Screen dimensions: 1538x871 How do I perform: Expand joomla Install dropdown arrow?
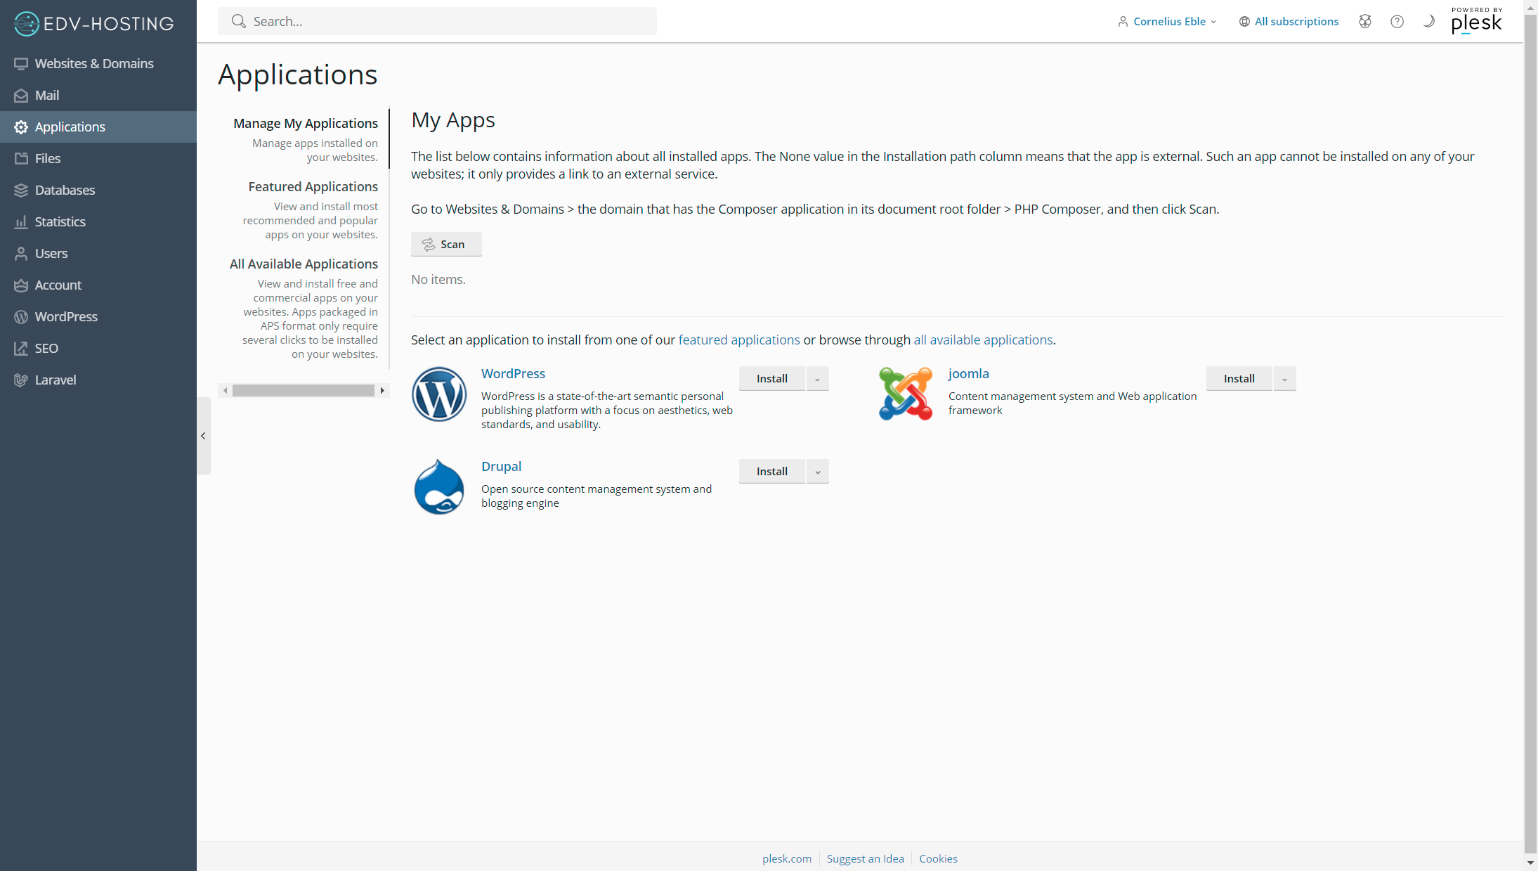click(x=1284, y=379)
